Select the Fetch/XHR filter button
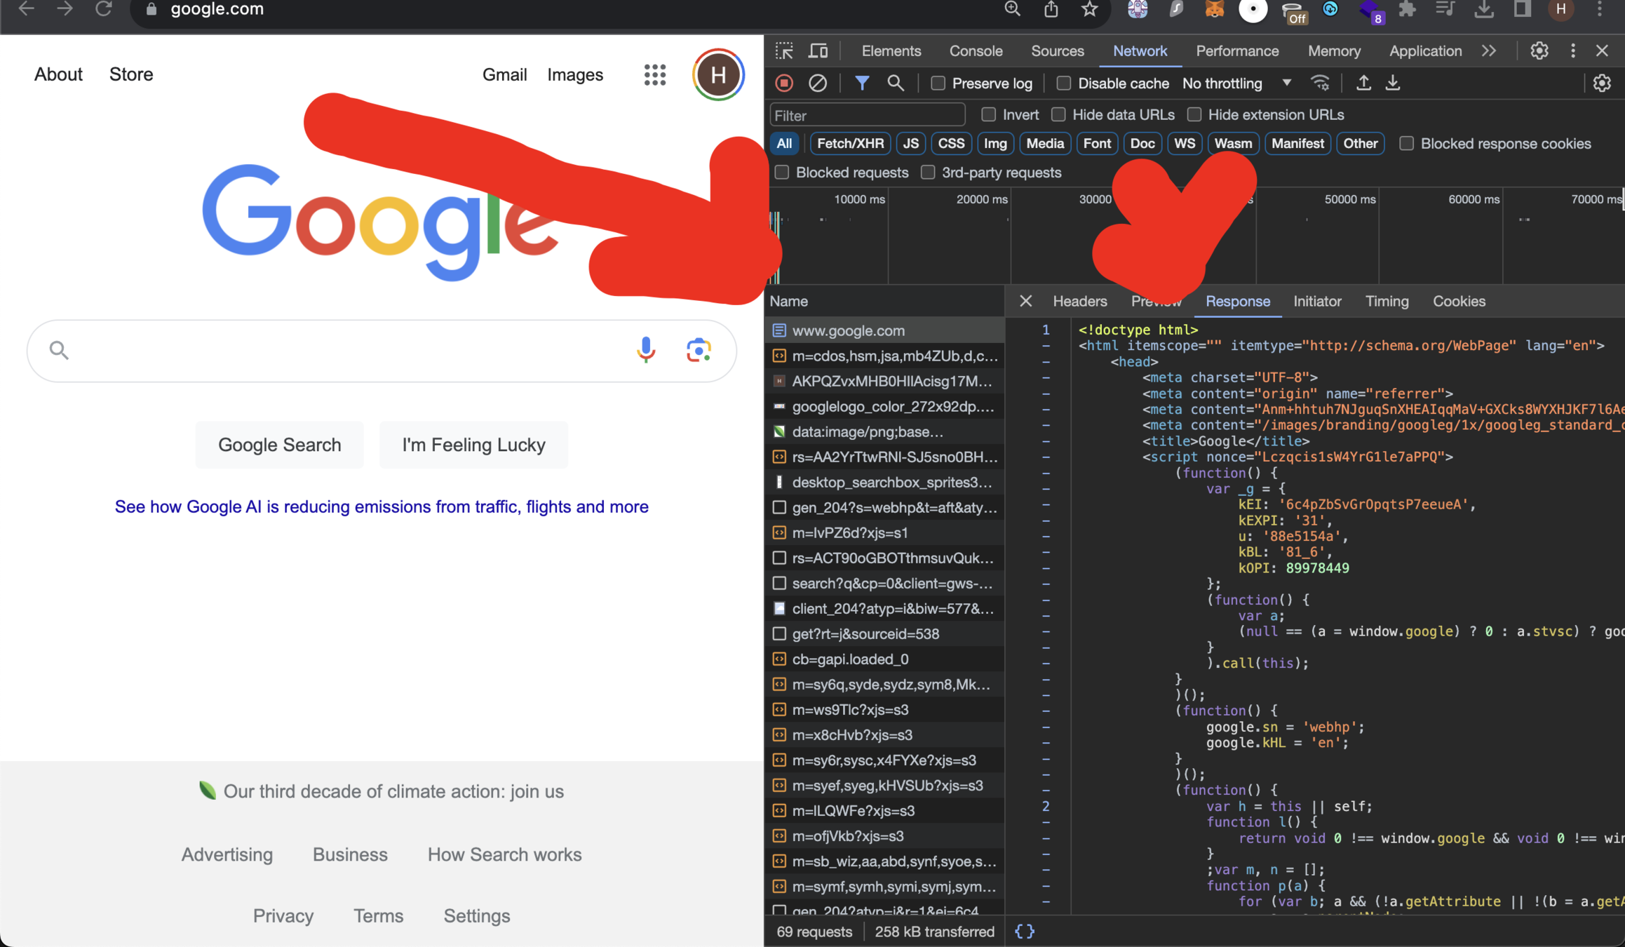 tap(850, 144)
